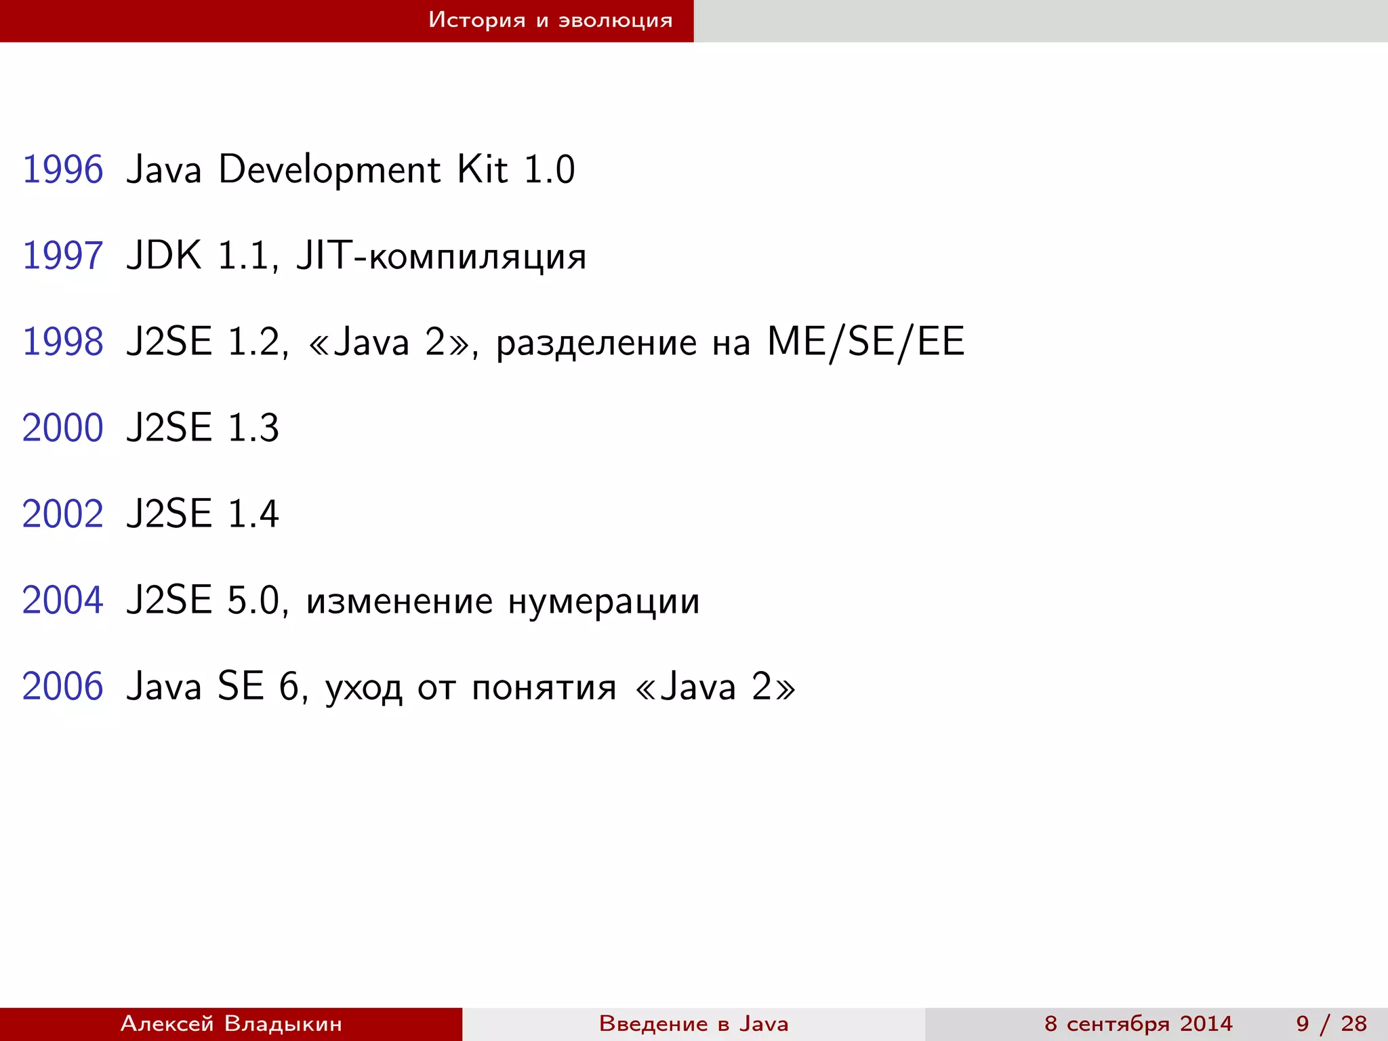Image resolution: width=1388 pixels, height=1041 pixels.
Task: Click the year '1997' label
Action: coord(63,256)
